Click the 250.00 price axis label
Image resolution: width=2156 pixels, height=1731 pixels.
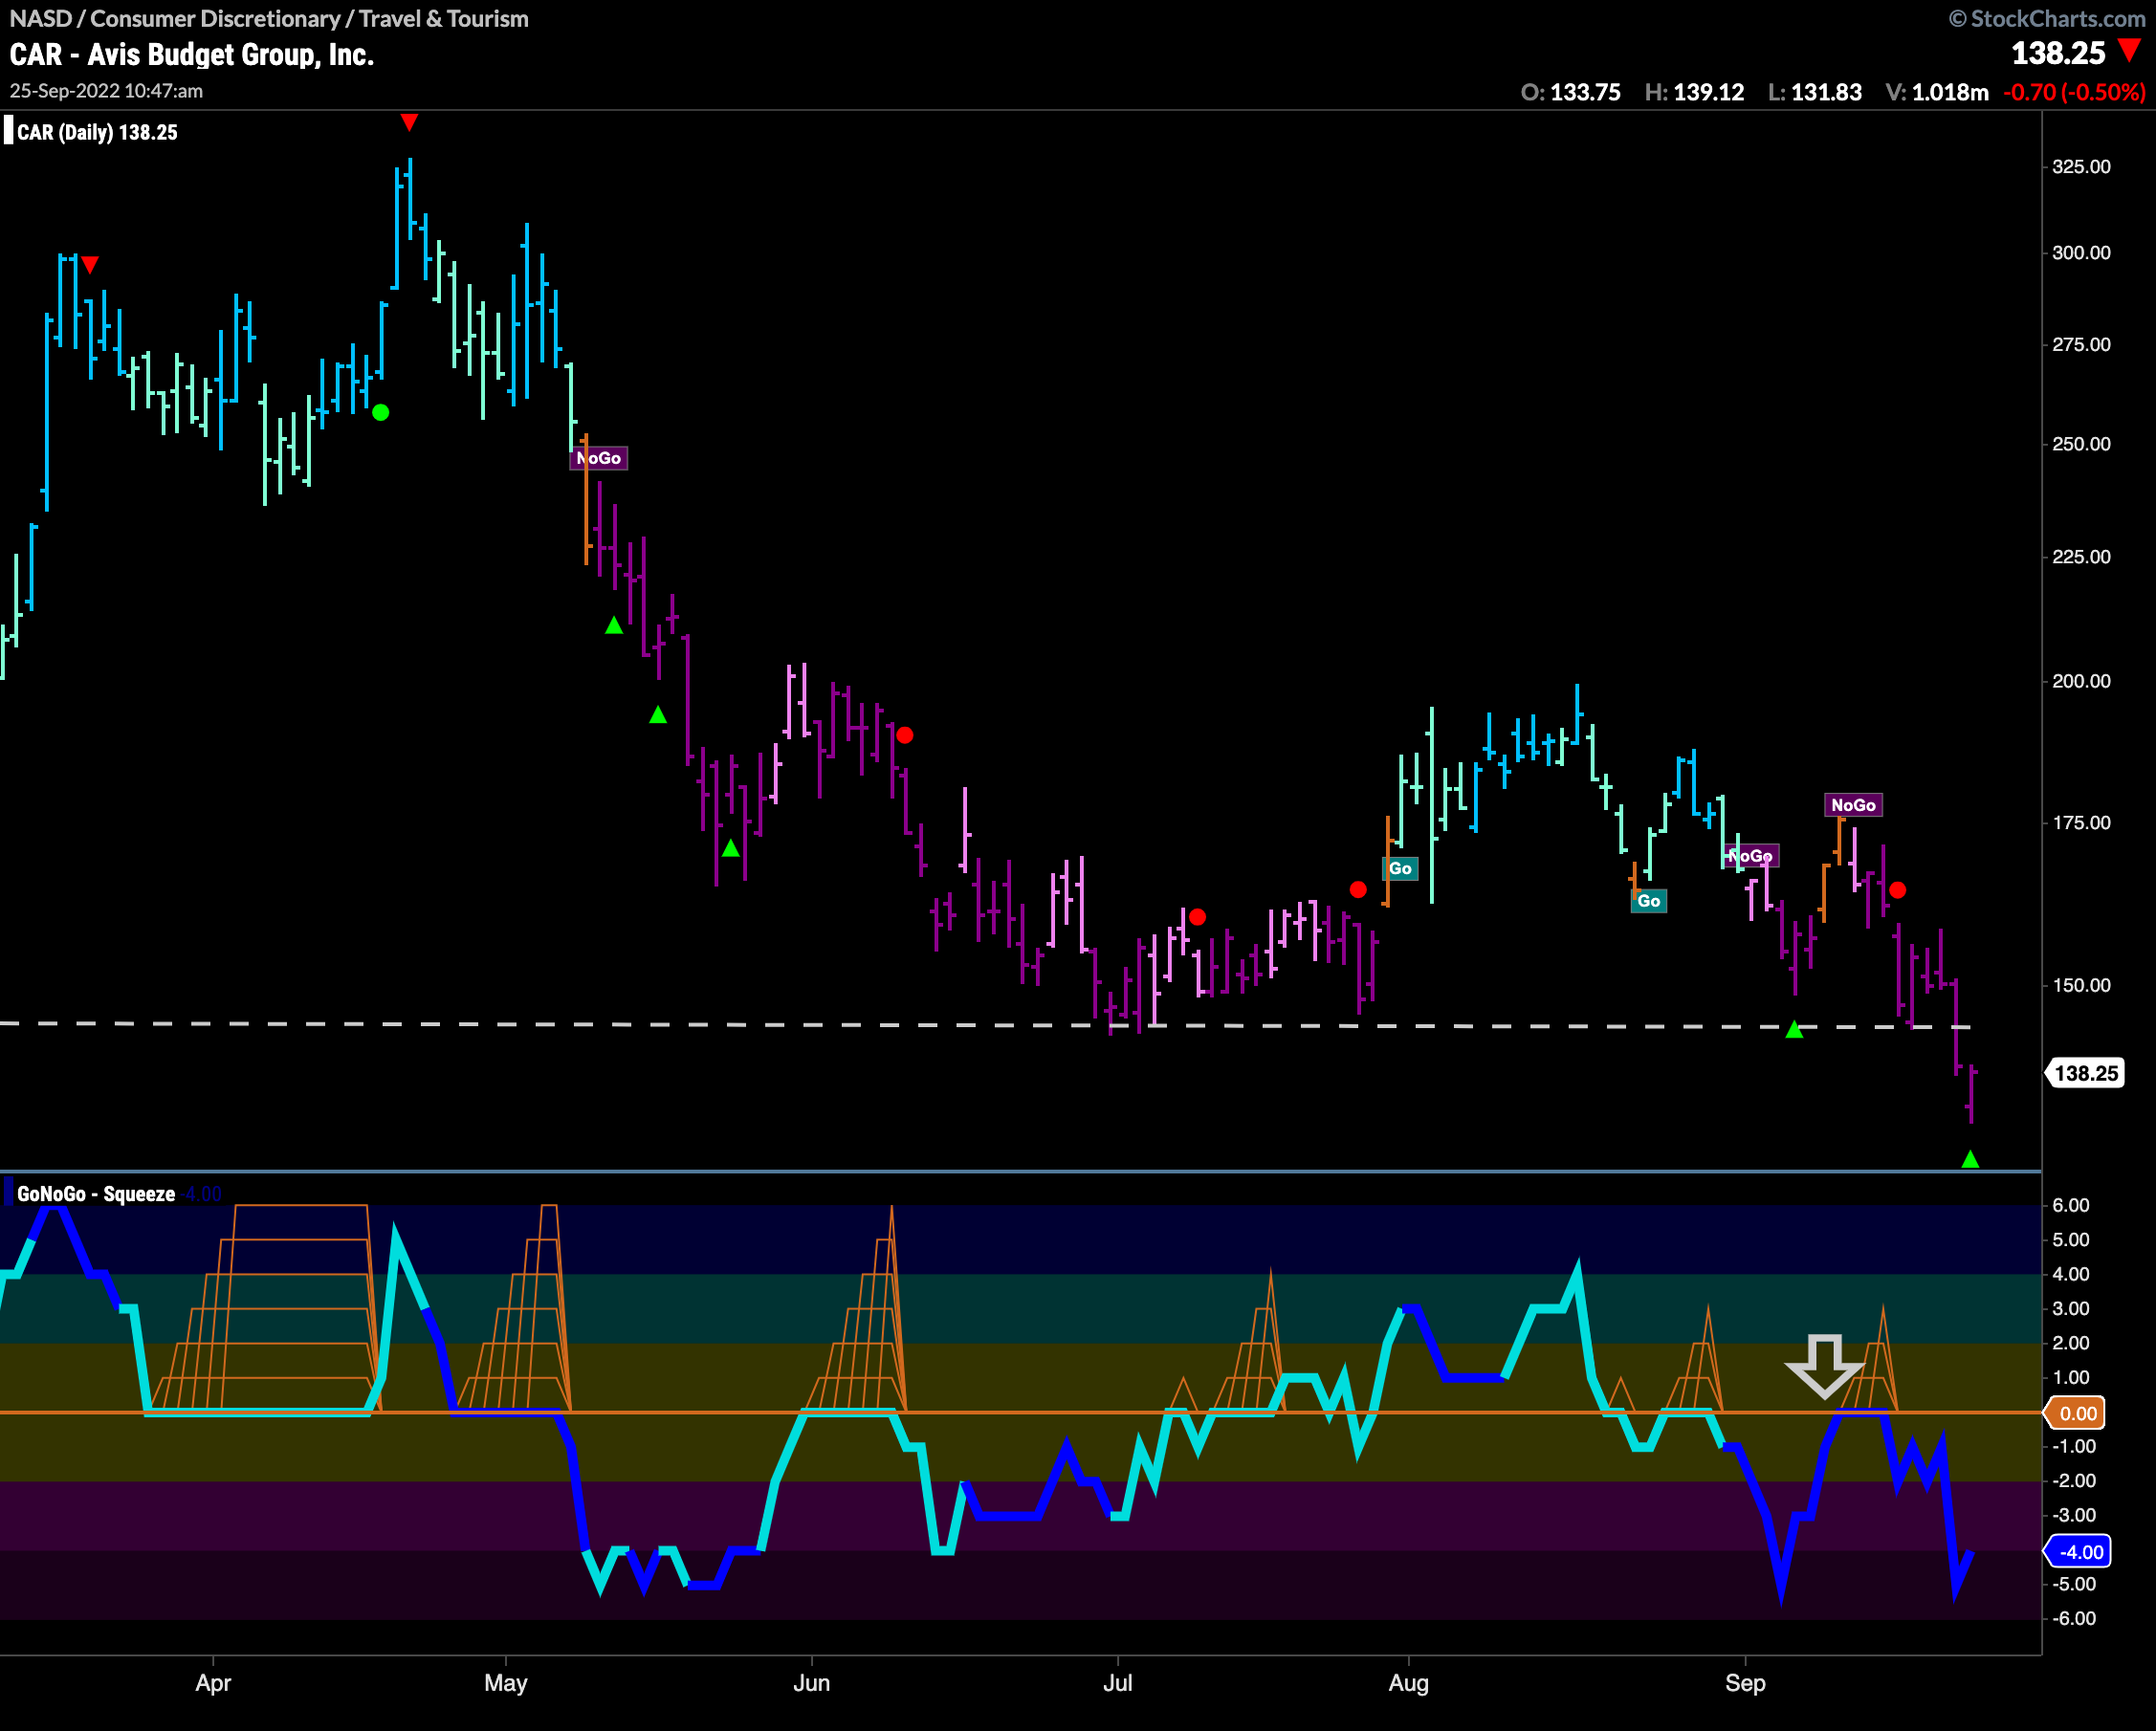[x=2080, y=444]
